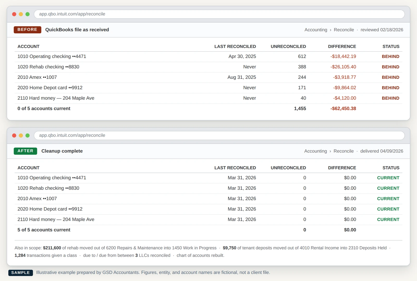This screenshot has height=281, width=417.
Task: Close the BEFORE window with its red dot
Action: [x=14, y=14]
